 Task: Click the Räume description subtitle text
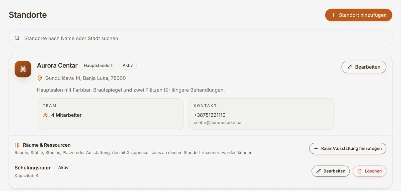(x=134, y=153)
